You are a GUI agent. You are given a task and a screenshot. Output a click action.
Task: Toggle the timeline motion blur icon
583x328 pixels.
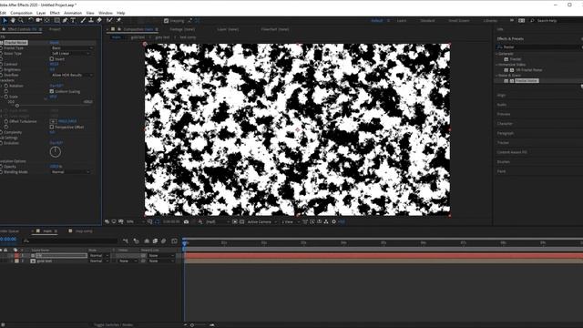[164, 241]
